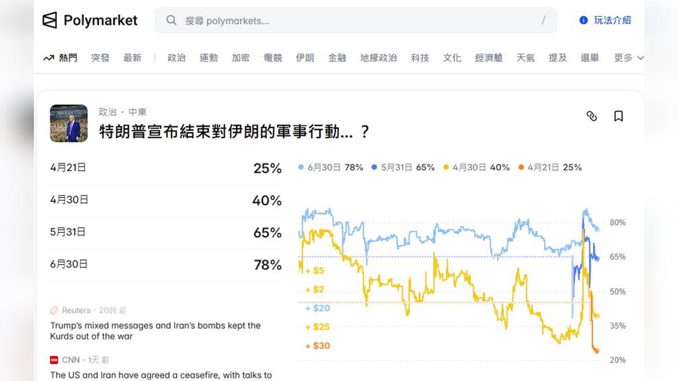The width and height of the screenshot is (678, 381).
Task: Click the trending arrow icon next to 熱門
Action: (x=48, y=58)
